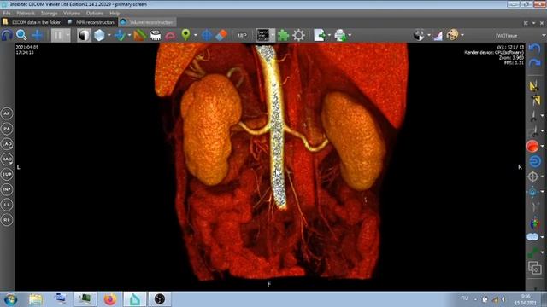
Task: Activate the magnifier zoom tool
Action: (21, 35)
